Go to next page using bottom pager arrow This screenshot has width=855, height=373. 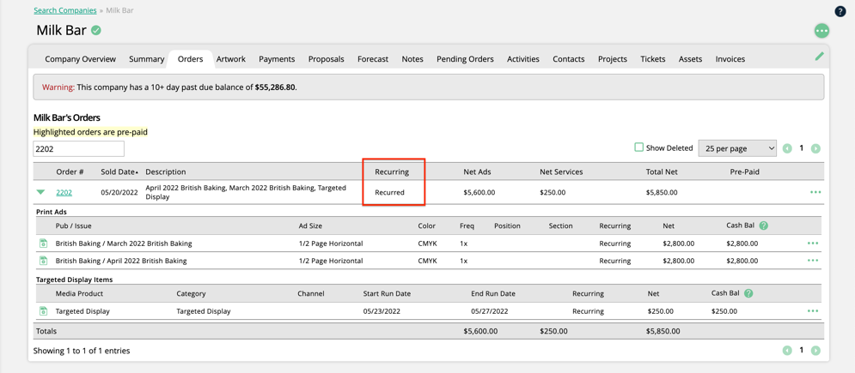[x=815, y=351]
